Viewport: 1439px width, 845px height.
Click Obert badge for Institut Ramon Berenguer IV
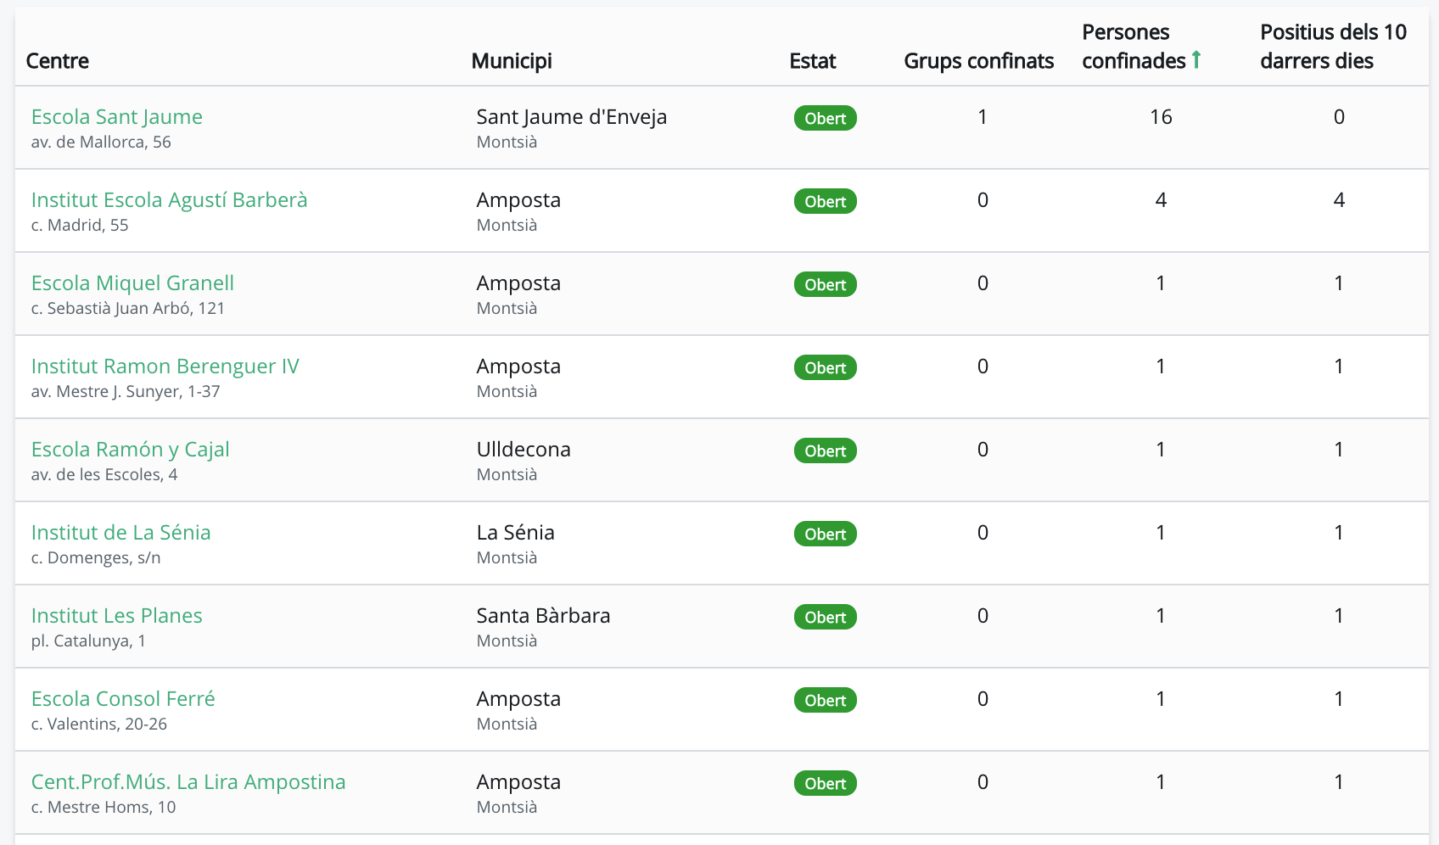[826, 367]
